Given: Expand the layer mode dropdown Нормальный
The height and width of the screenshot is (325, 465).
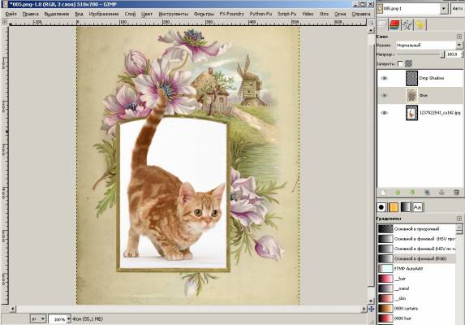Looking at the screenshot, I should coord(428,45).
